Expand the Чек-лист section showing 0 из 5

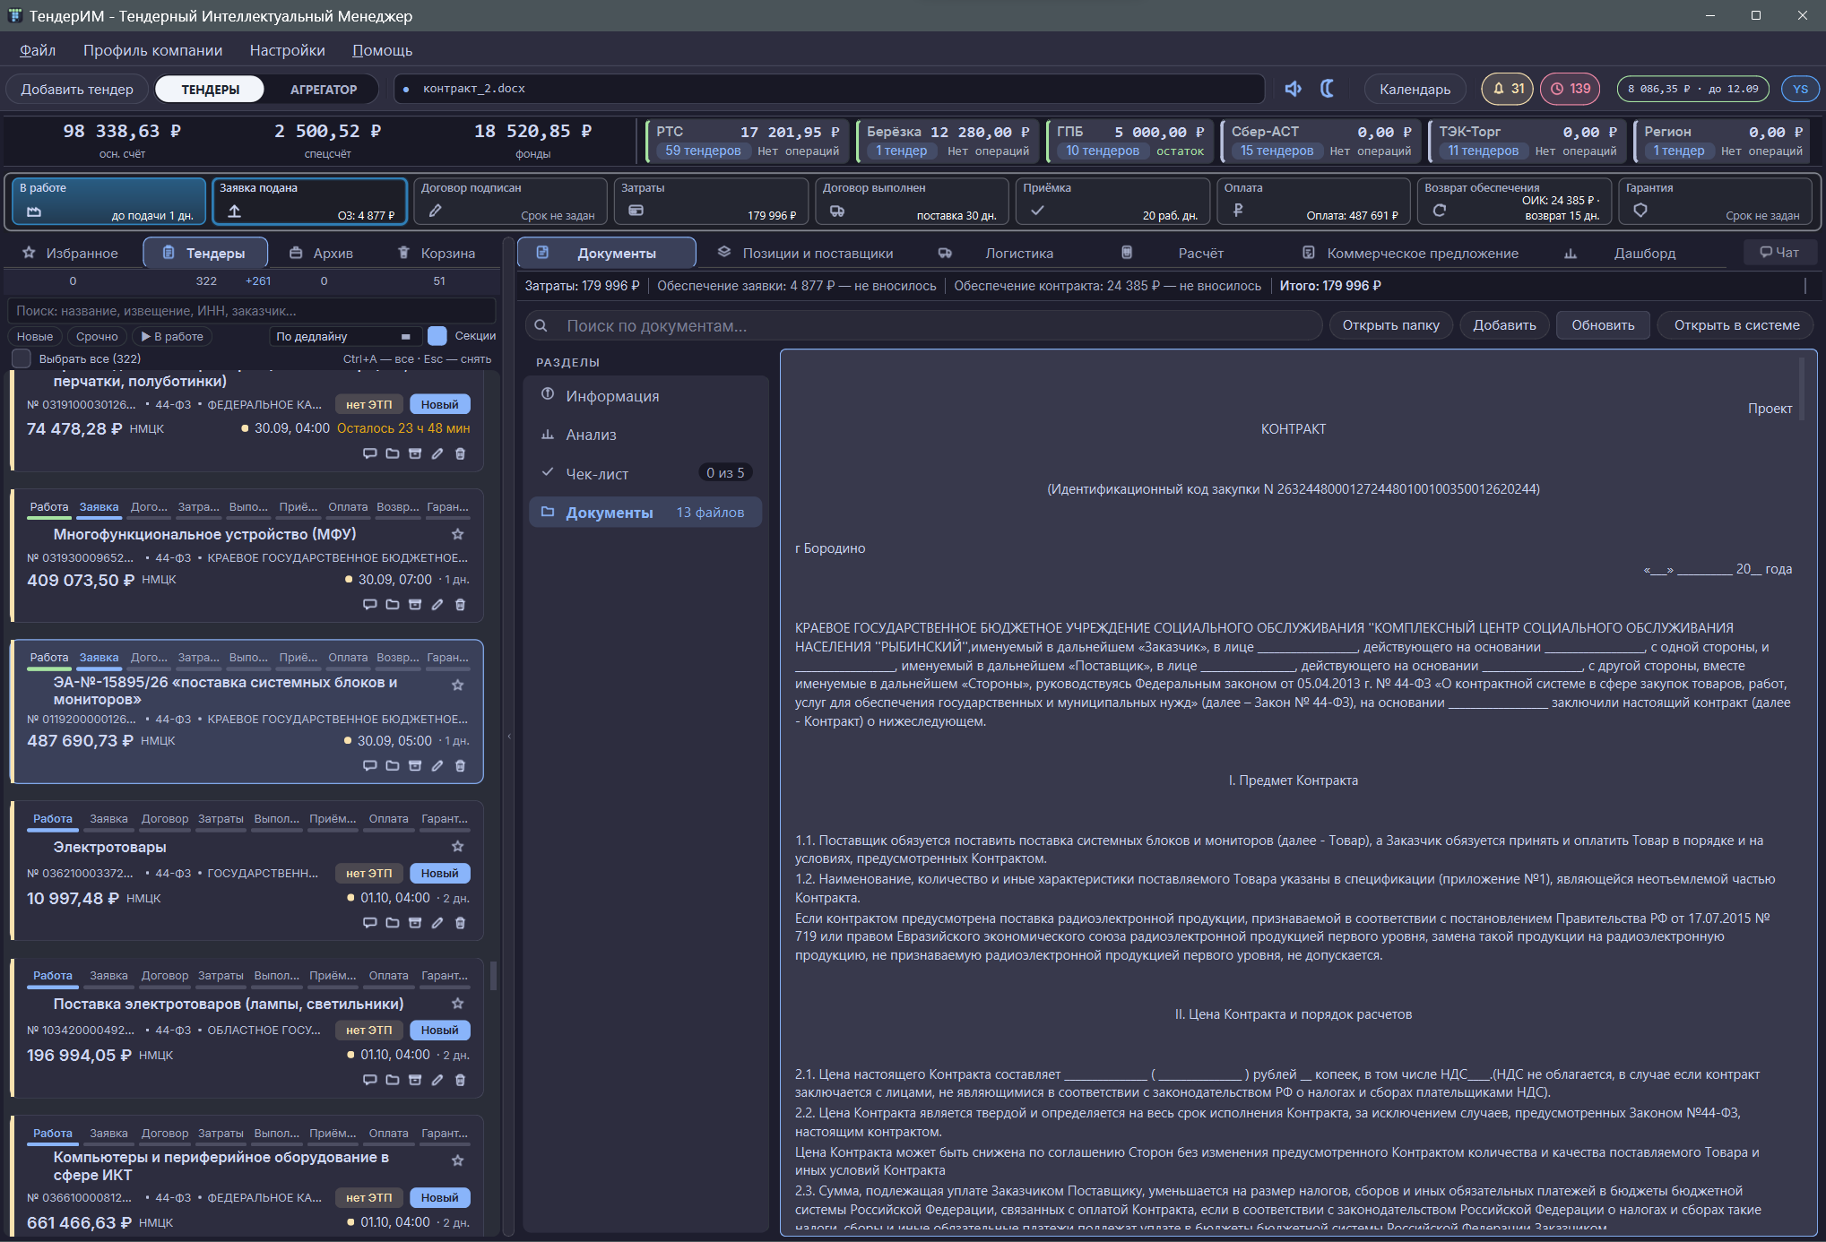[x=645, y=473]
